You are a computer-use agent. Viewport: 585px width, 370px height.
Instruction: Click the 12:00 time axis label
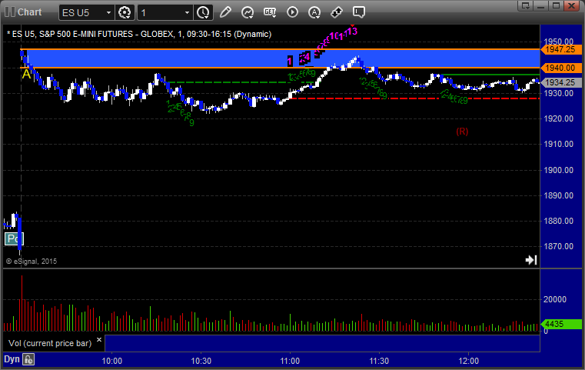point(469,361)
